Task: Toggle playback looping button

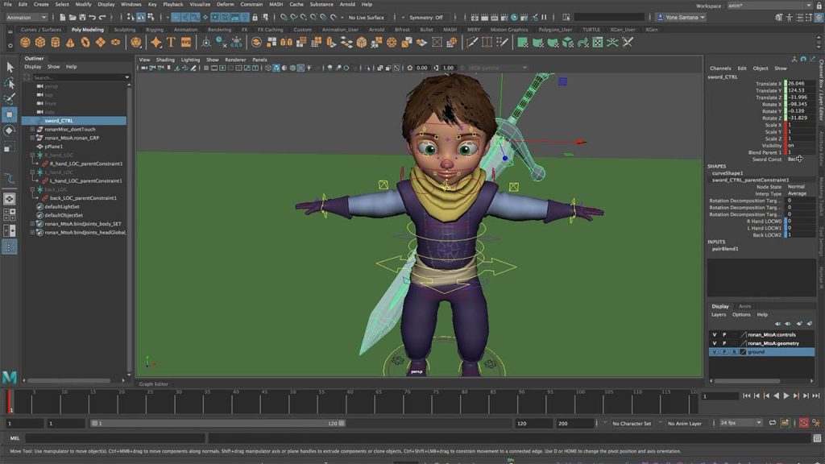Action: pos(773,423)
